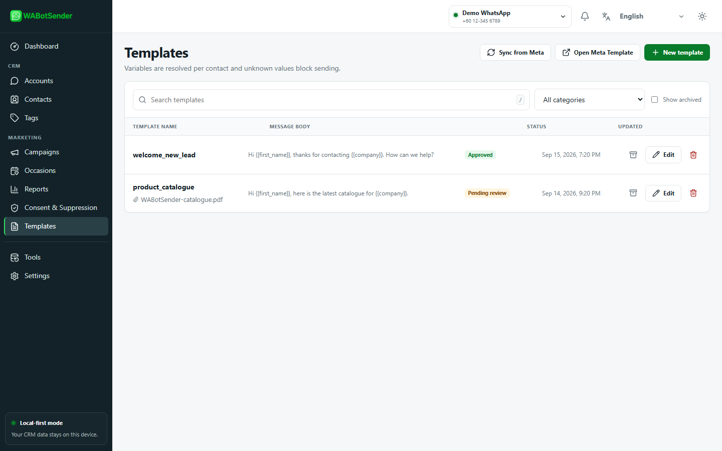Click the Status column header
This screenshot has height=451, width=722.
(536, 127)
